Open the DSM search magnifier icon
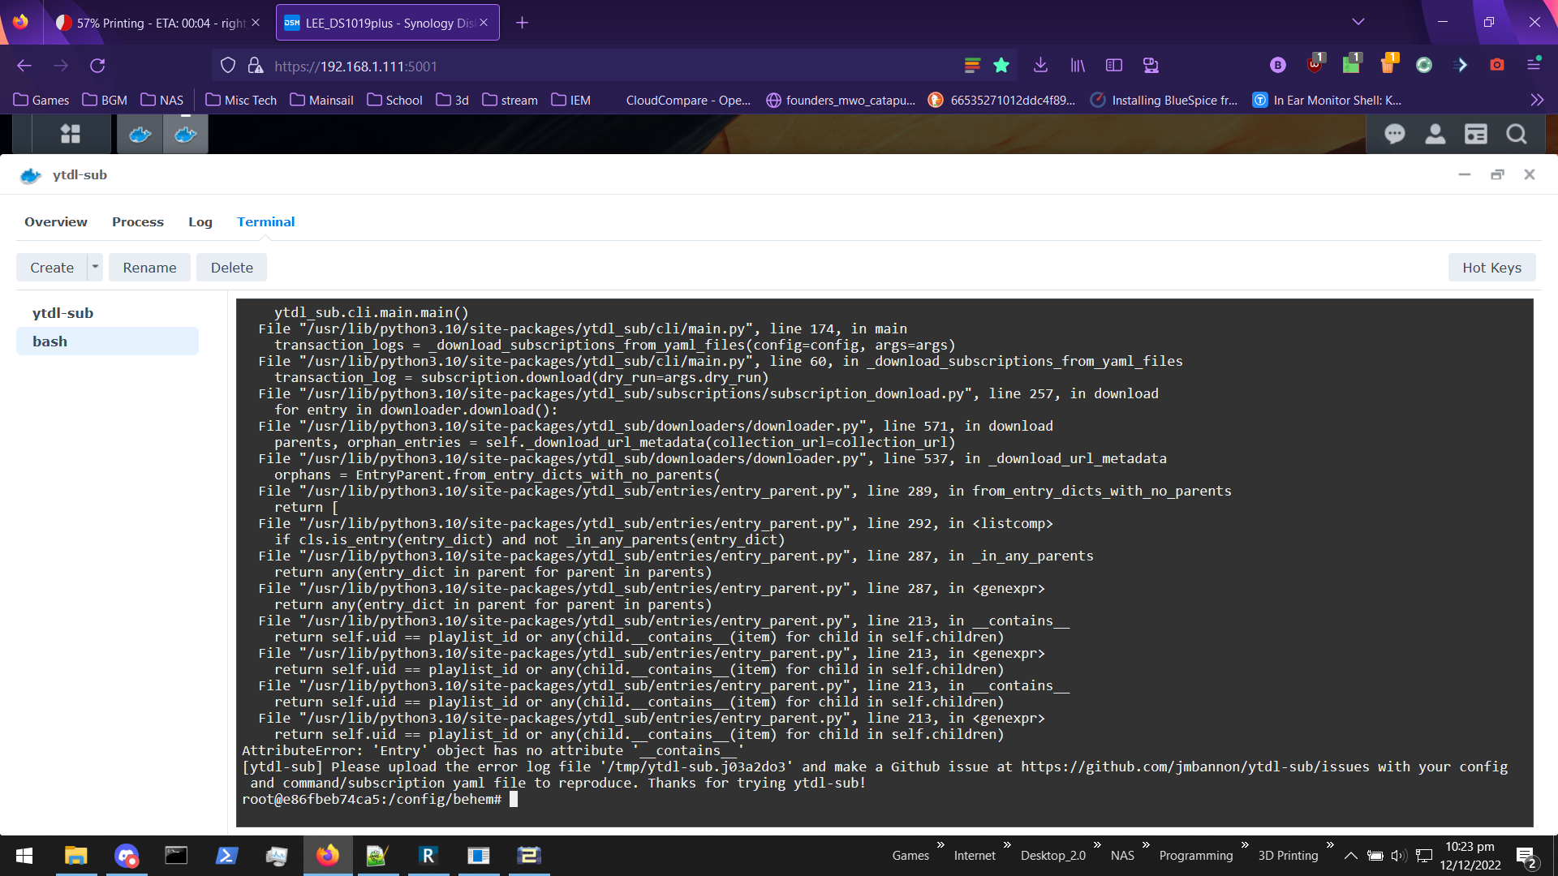This screenshot has height=876, width=1558. [x=1516, y=134]
